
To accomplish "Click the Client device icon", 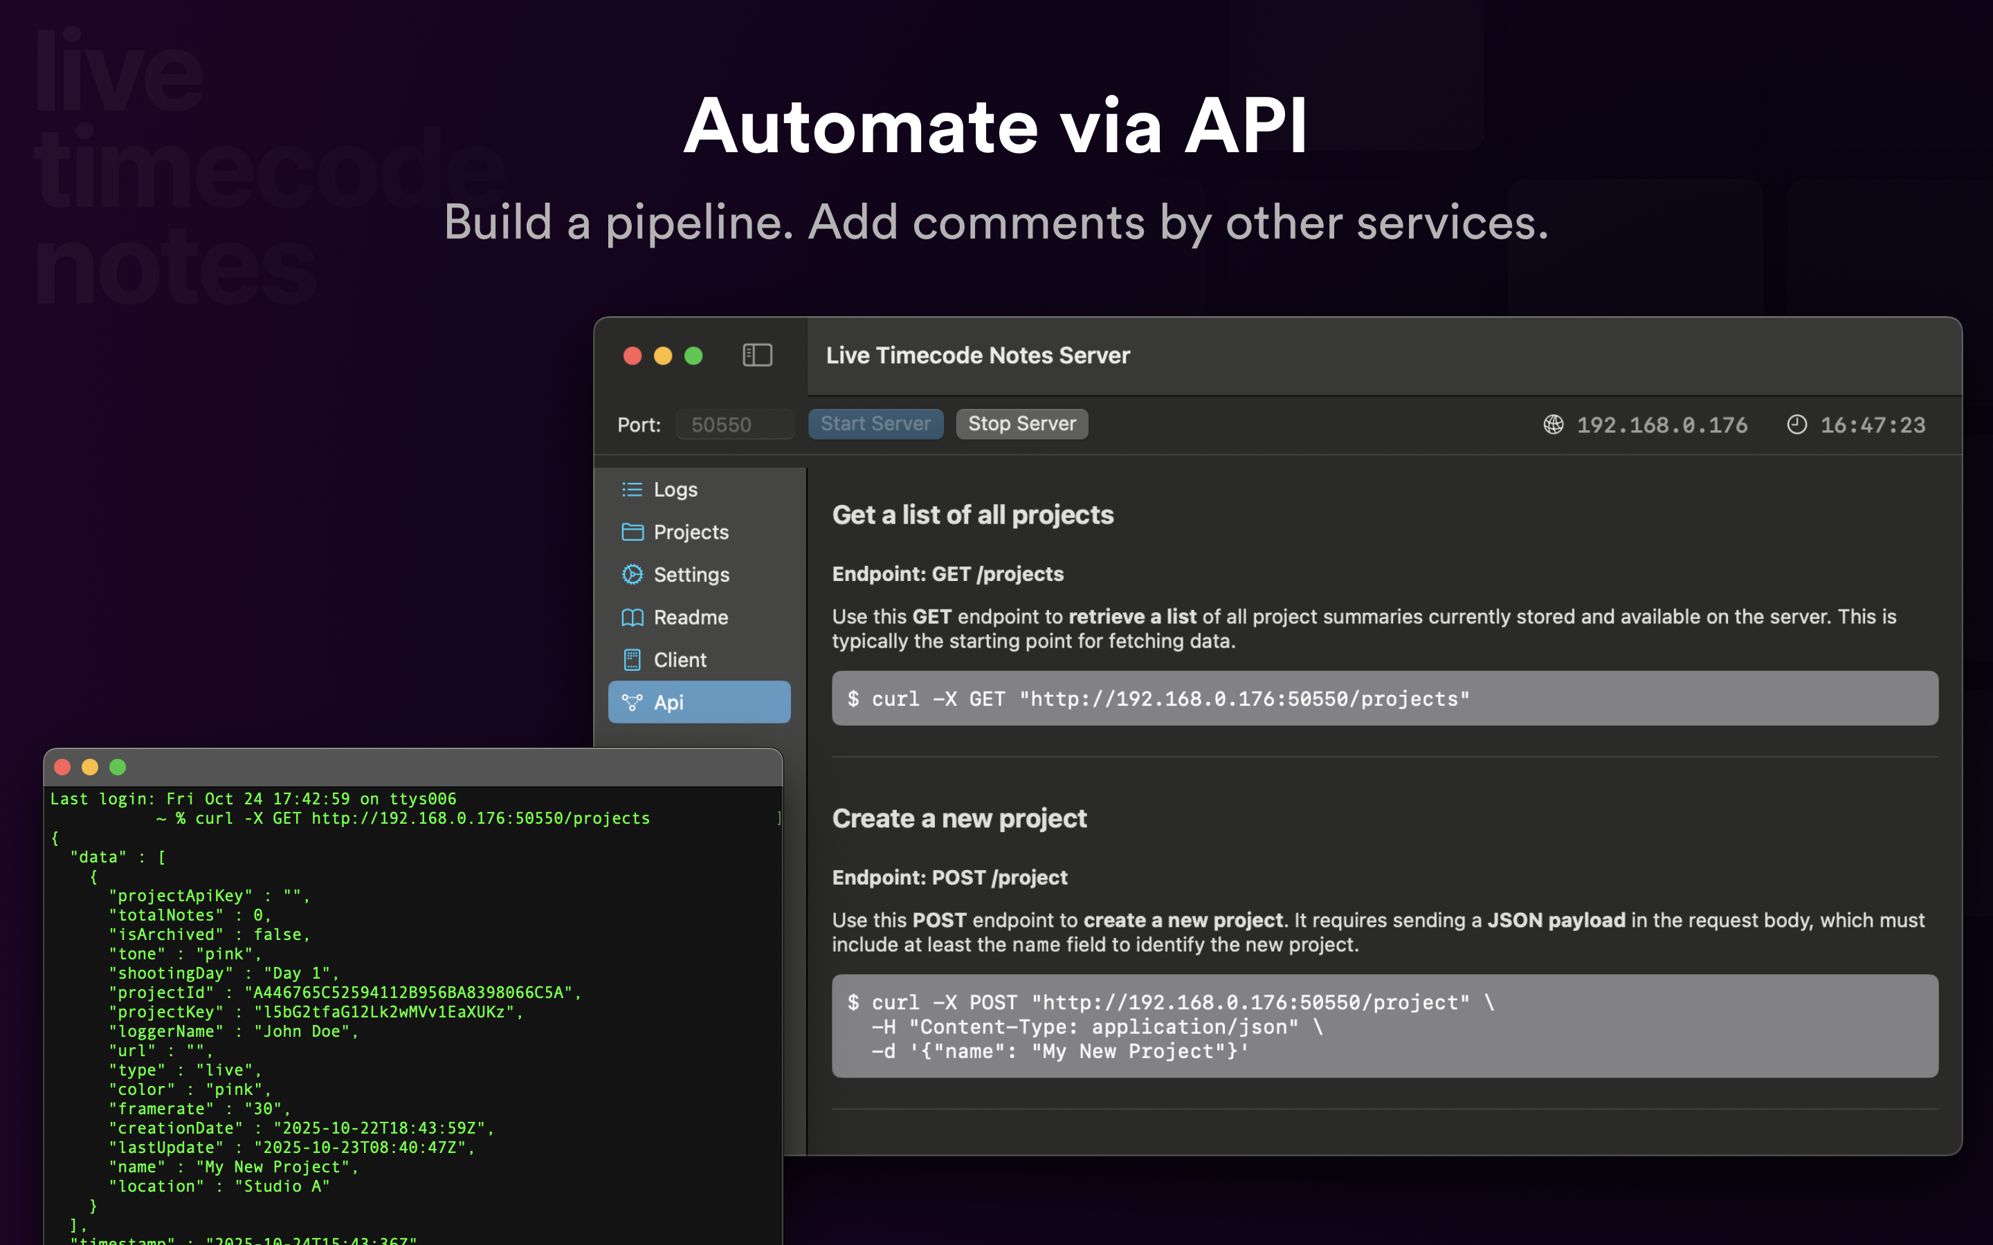I will coord(632,660).
